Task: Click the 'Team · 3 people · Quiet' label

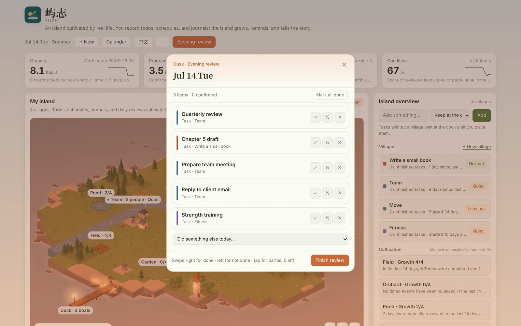Action: click(133, 200)
